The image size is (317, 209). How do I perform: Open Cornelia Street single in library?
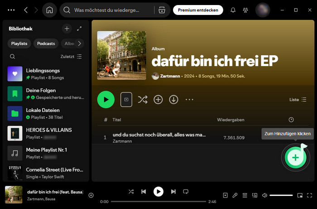tap(46, 173)
